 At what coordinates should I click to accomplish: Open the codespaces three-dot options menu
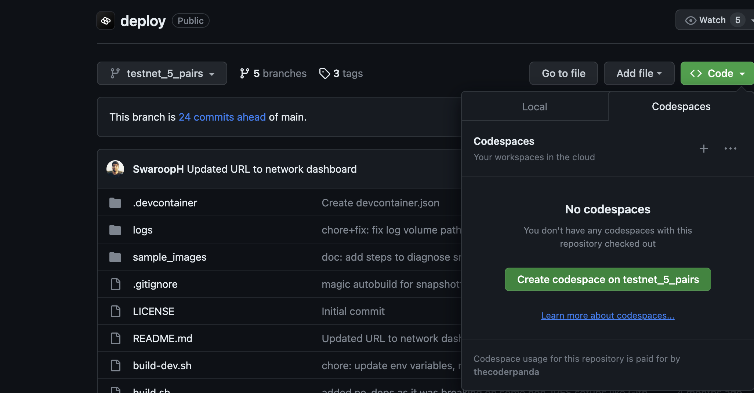tap(731, 148)
